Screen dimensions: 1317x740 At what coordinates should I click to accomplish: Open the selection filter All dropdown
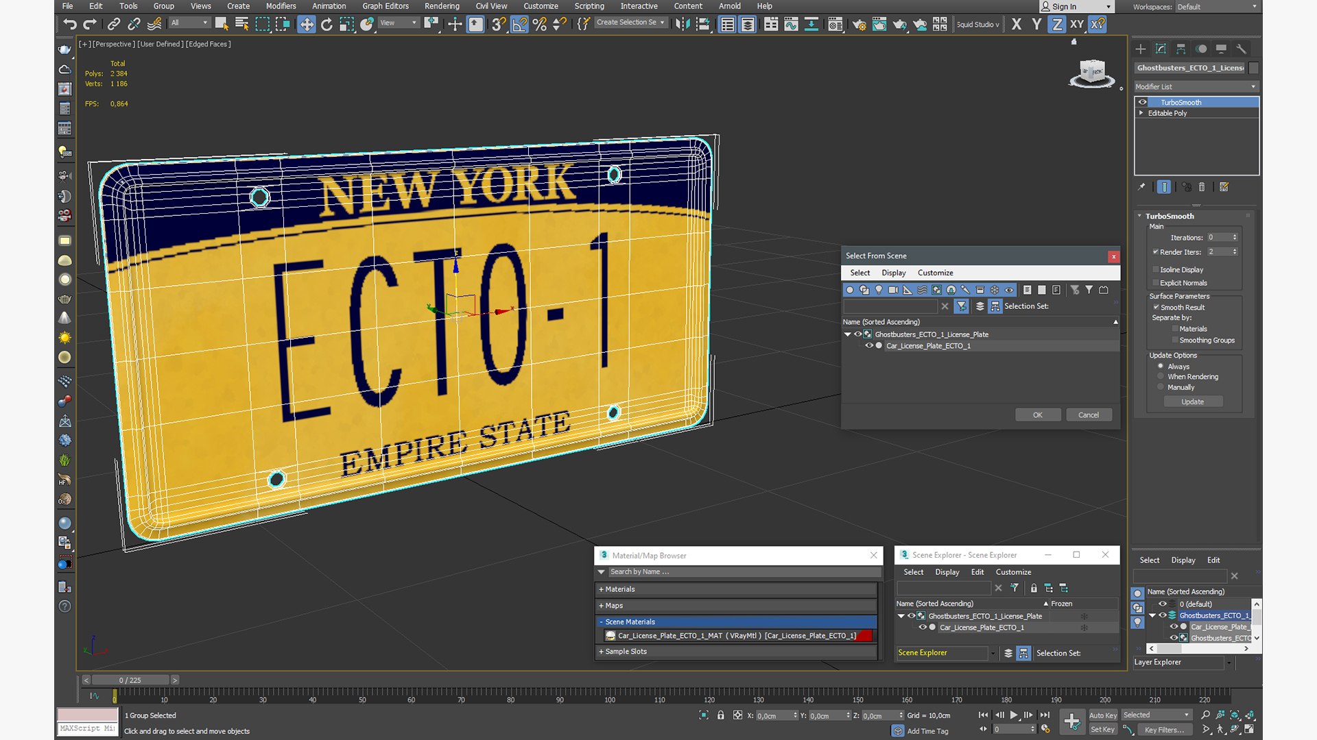click(189, 23)
